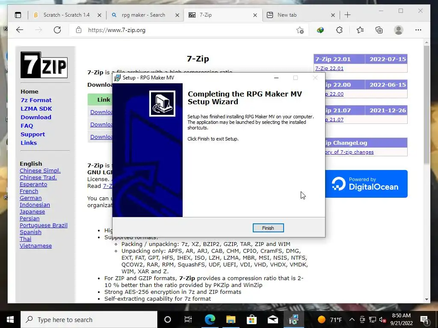The image size is (438, 328).
Task: Add this page to favorites star icon
Action: tap(300, 30)
